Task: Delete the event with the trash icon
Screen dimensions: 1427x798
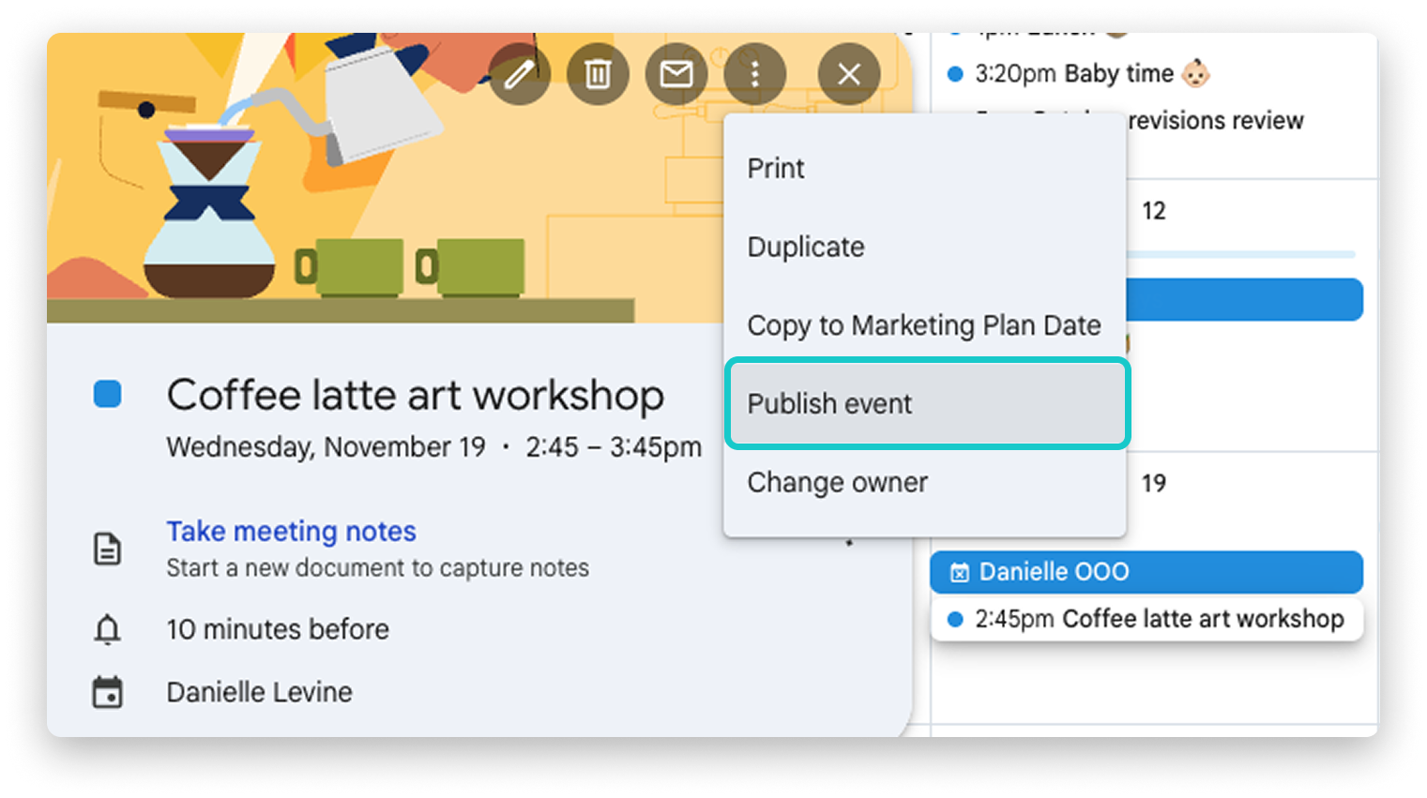Action: [x=598, y=74]
